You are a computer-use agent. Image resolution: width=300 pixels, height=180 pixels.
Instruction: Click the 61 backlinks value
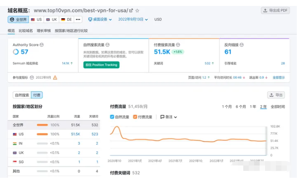[x=228, y=52]
